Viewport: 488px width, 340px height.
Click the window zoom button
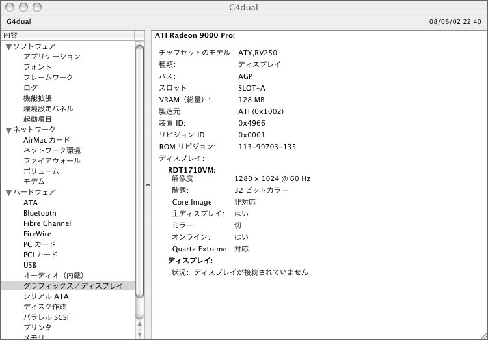pos(37,7)
